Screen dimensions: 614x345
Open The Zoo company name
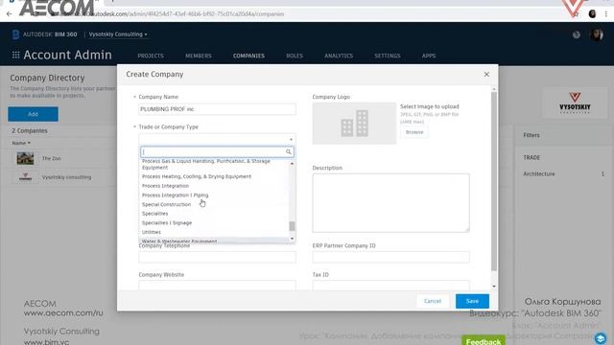click(x=51, y=158)
